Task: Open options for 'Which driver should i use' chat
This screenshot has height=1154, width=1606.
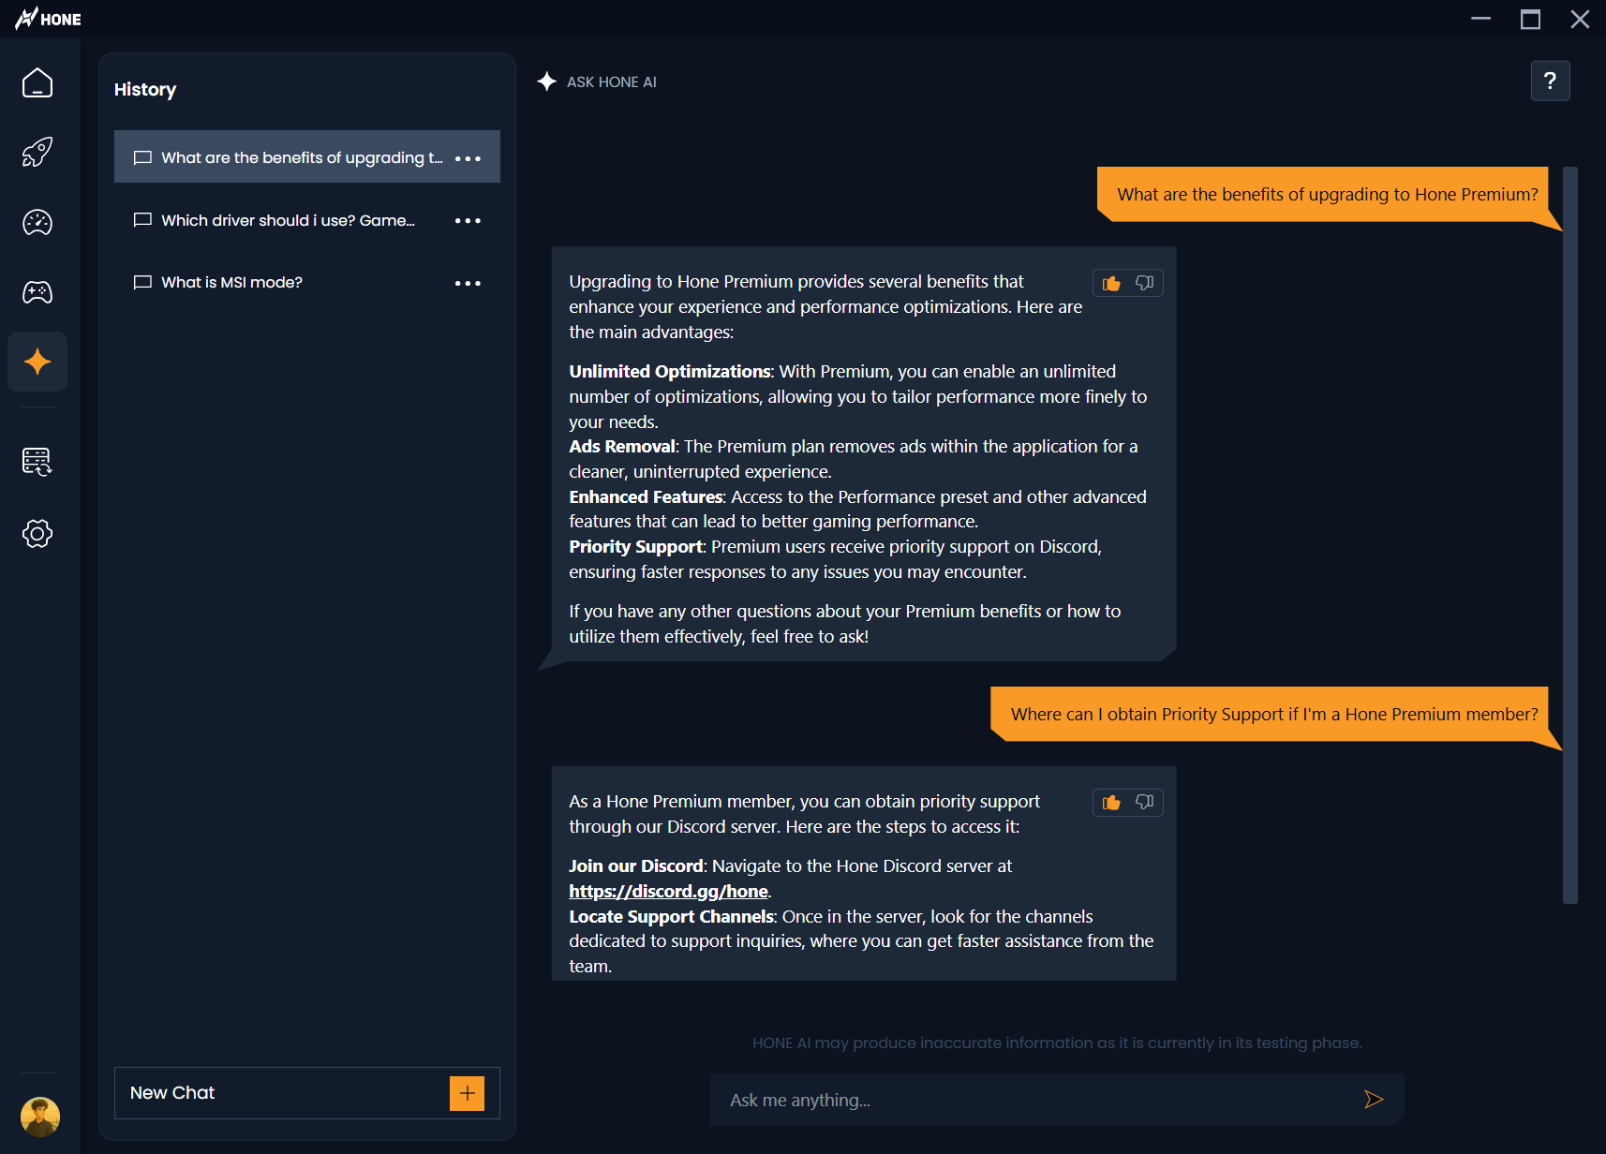Action: pyautogui.click(x=468, y=221)
